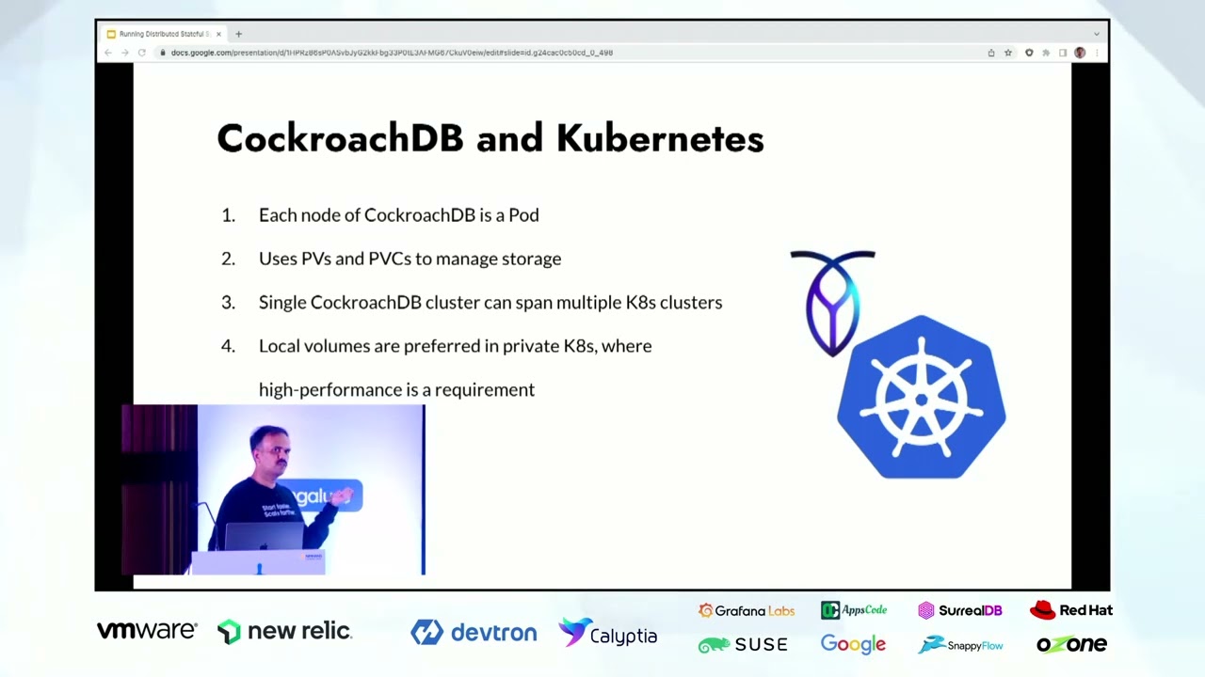Viewport: 1205px width, 677px height.
Task: Click the VMware sponsor logo
Action: (x=147, y=631)
